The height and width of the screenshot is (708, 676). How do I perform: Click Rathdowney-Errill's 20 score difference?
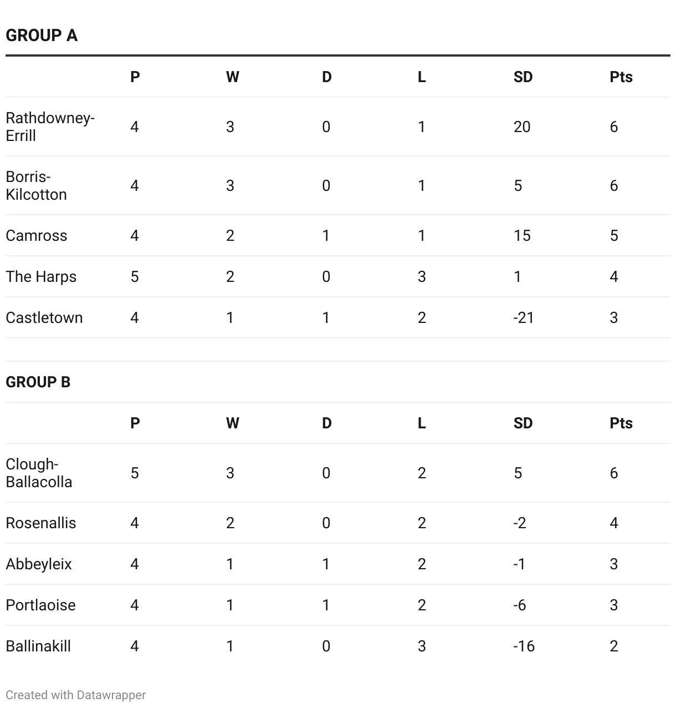[522, 127]
